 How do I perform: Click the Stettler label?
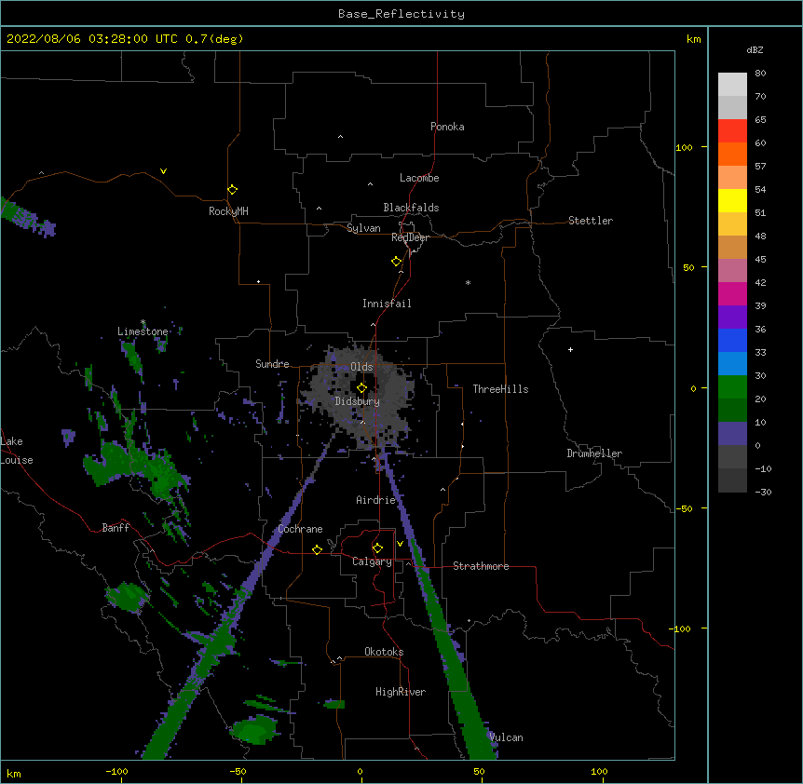coord(591,221)
